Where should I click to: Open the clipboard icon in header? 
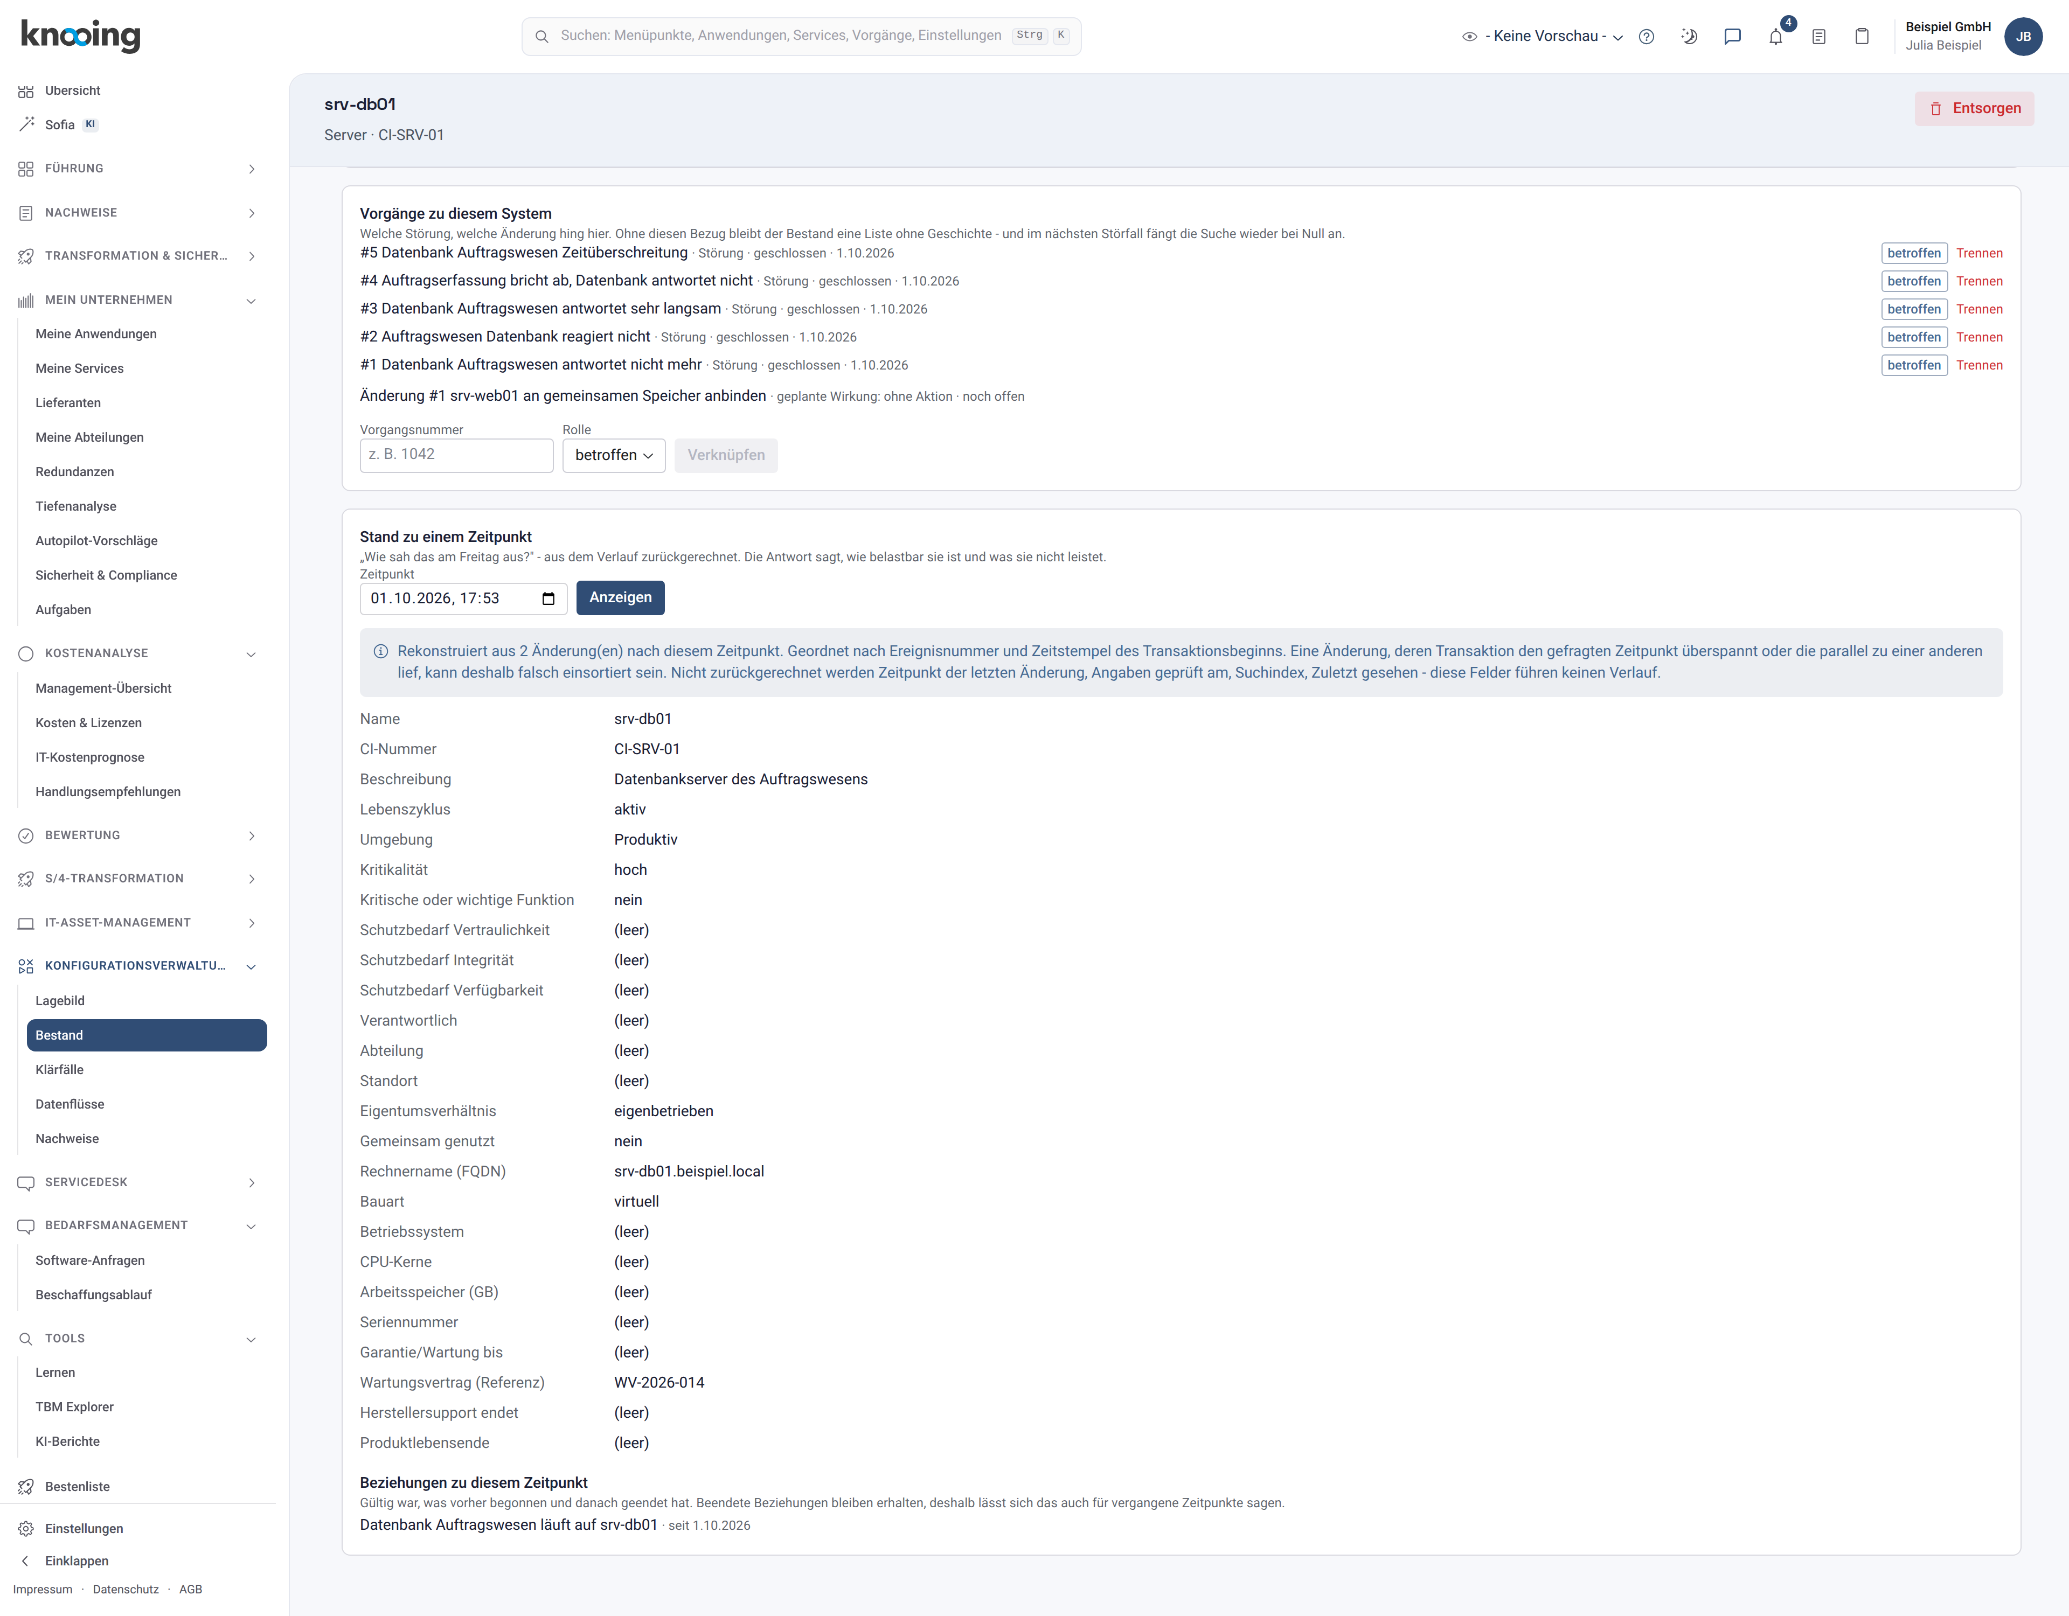pyautogui.click(x=1862, y=36)
